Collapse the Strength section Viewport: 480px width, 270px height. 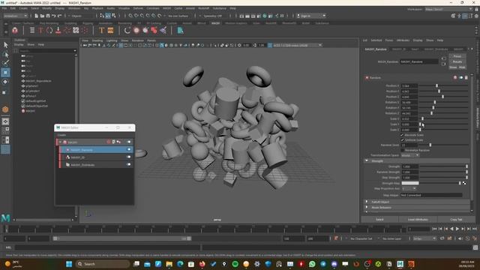click(367, 160)
